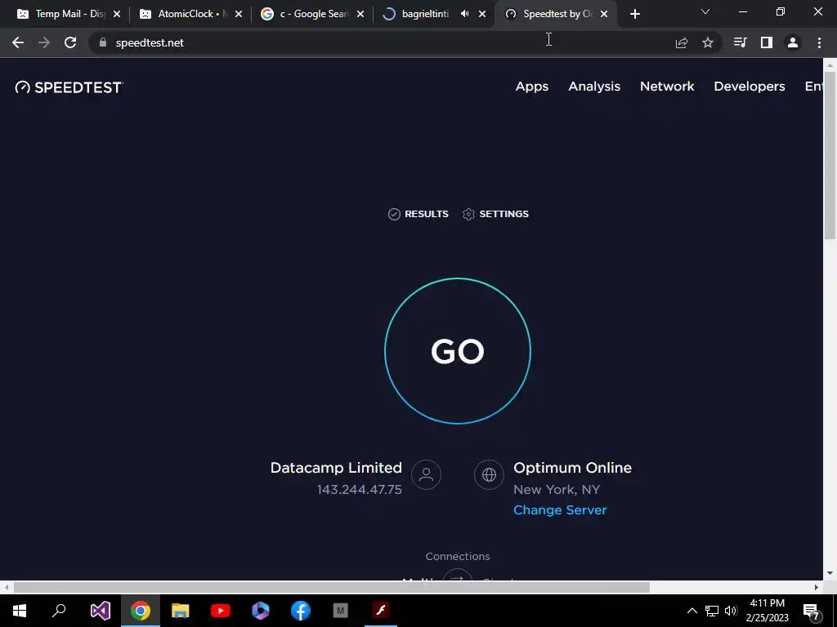The image size is (837, 627).
Task: Open the tab search dropdown arrow
Action: coord(705,11)
